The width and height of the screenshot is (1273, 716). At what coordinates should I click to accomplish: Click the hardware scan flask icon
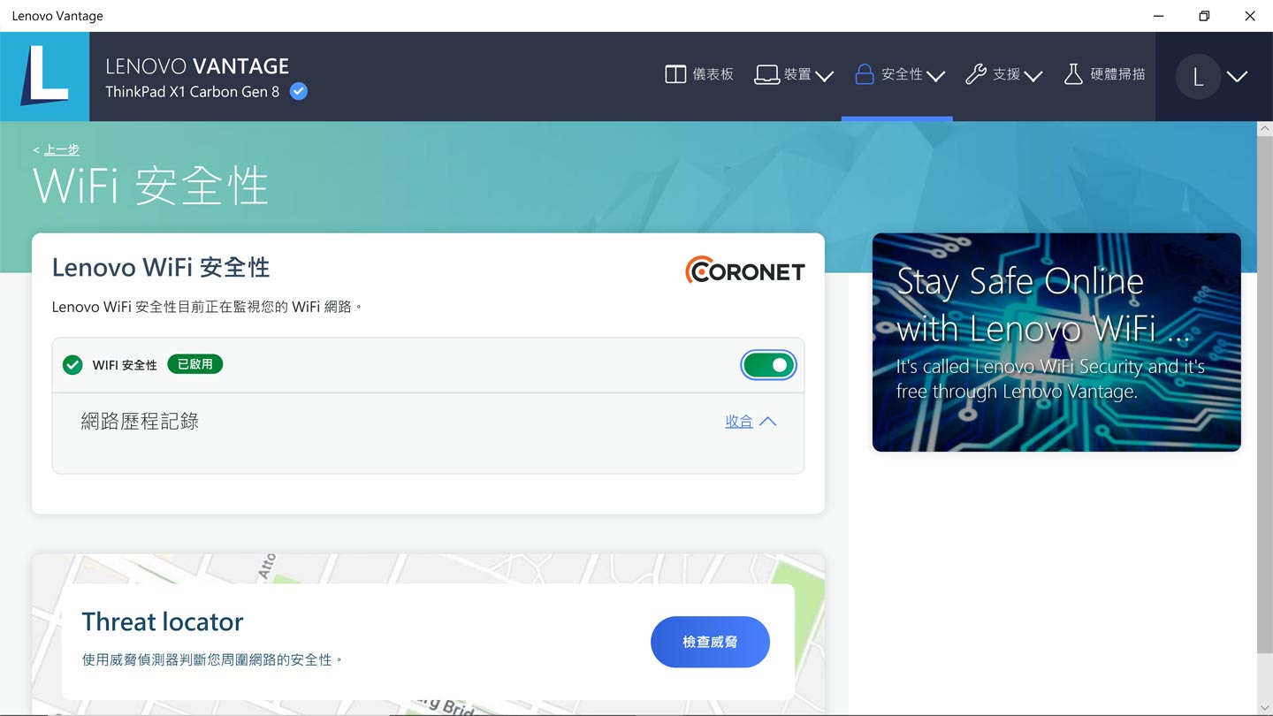(x=1073, y=74)
